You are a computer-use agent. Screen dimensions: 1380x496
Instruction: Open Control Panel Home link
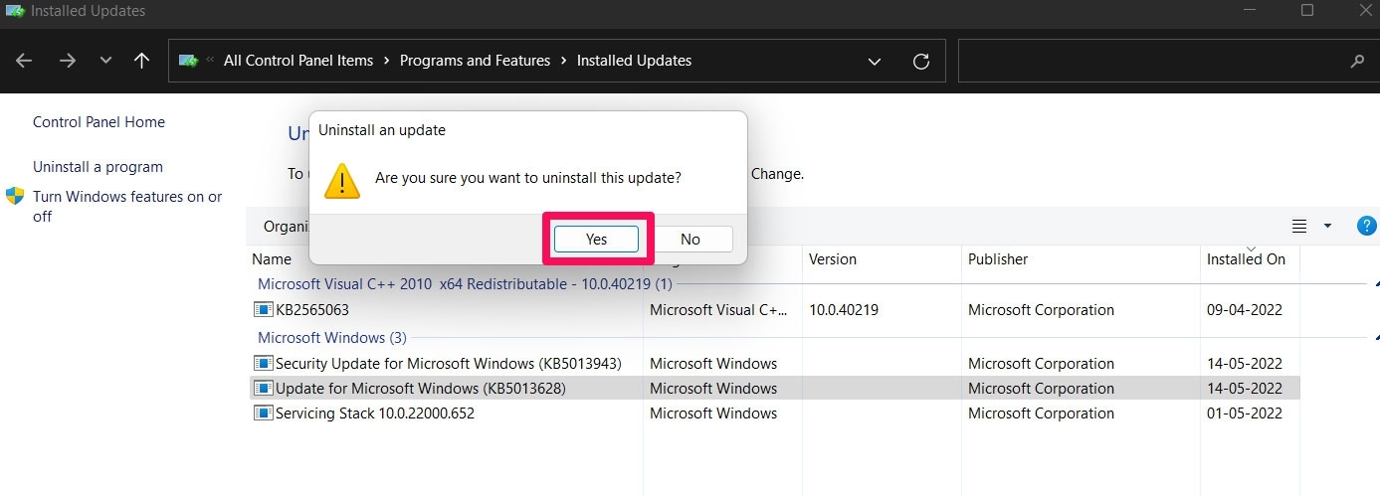point(99,122)
